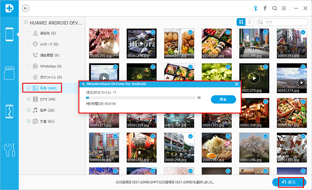This screenshot has width=312, height=190.
Task: Click the Facebook share icon
Action: 265,8
